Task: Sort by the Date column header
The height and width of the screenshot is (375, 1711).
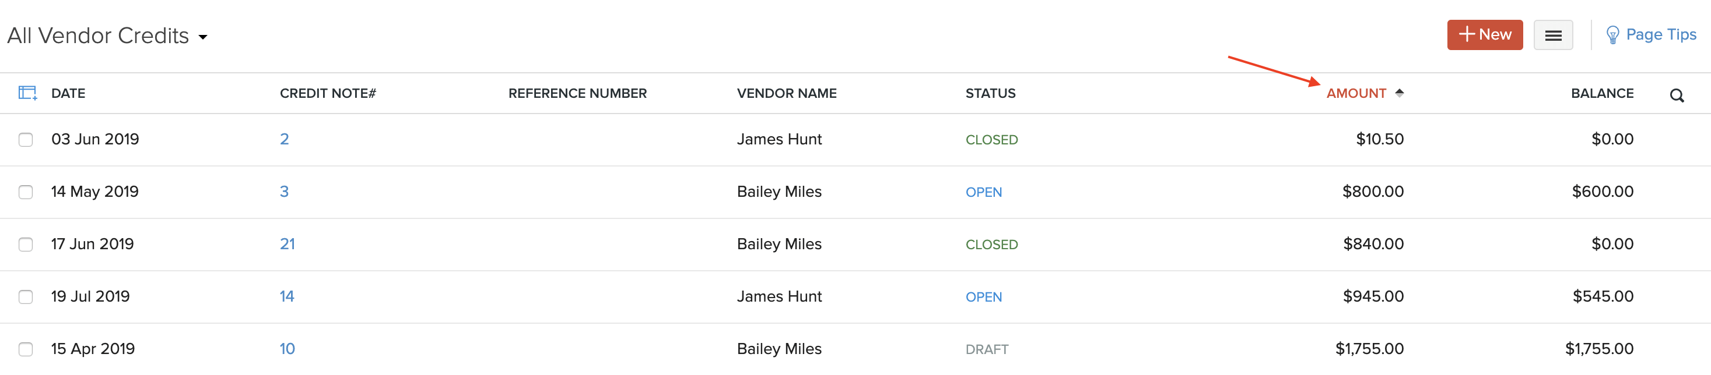Action: click(68, 94)
